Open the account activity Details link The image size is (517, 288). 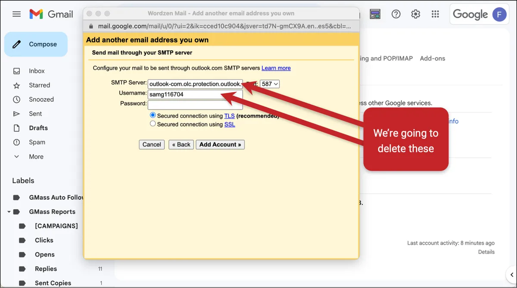click(x=486, y=252)
